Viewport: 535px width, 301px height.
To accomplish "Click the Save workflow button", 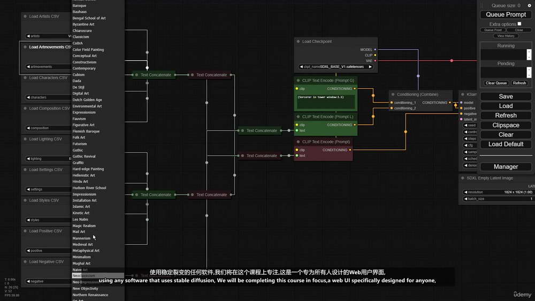I will click(x=506, y=96).
